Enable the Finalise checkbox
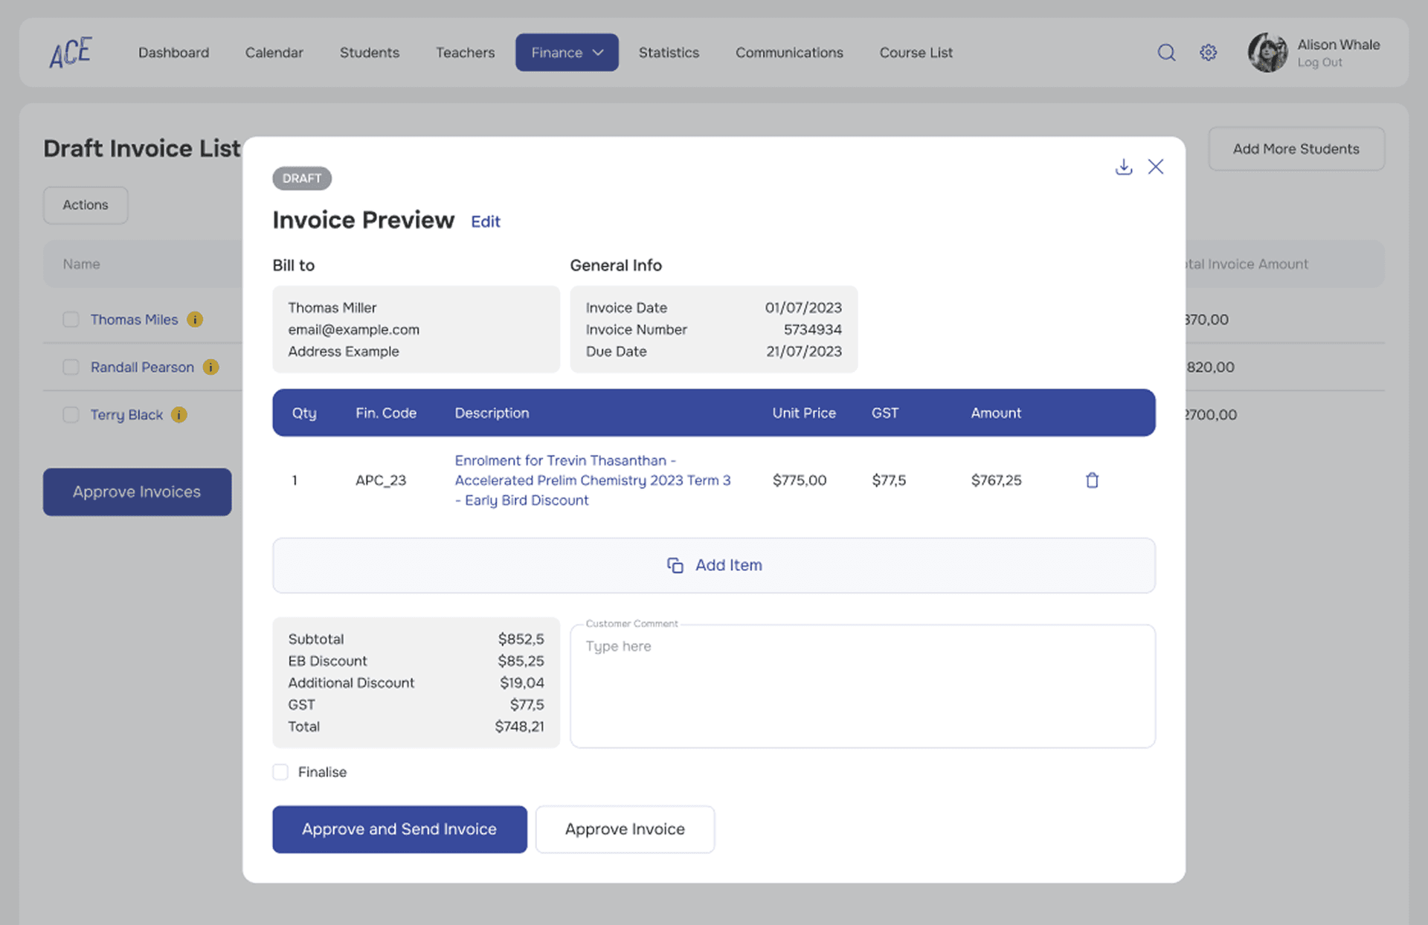Viewport: 1428px width, 925px height. point(280,772)
